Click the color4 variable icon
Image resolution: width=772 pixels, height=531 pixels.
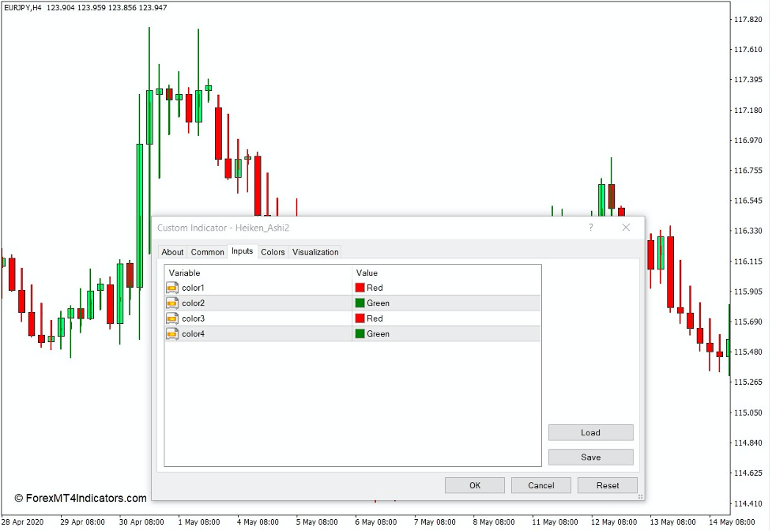pos(174,333)
